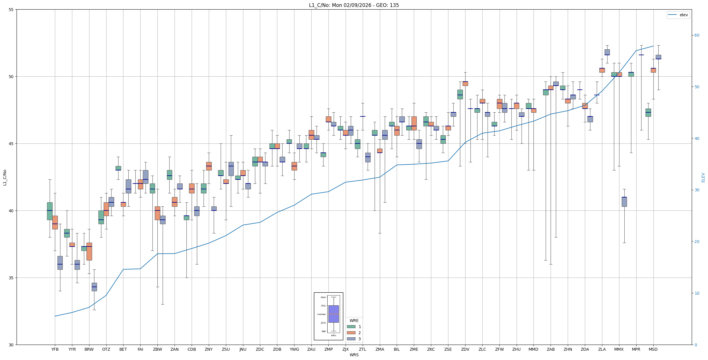Click the WRE legend heading
The height and width of the screenshot is (360, 708).
(354, 321)
